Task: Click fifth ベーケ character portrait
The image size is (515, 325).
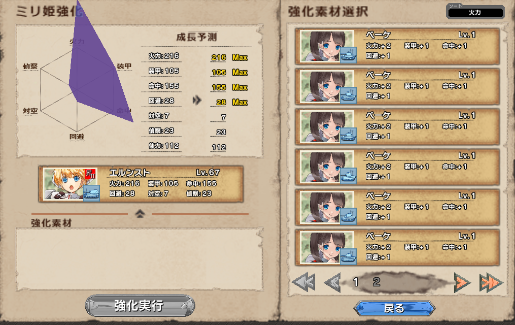Action: click(x=327, y=207)
